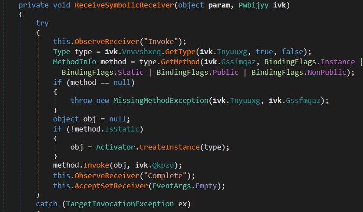Click the IsStatic property
This screenshot has width=363, height=212.
(x=122, y=129)
